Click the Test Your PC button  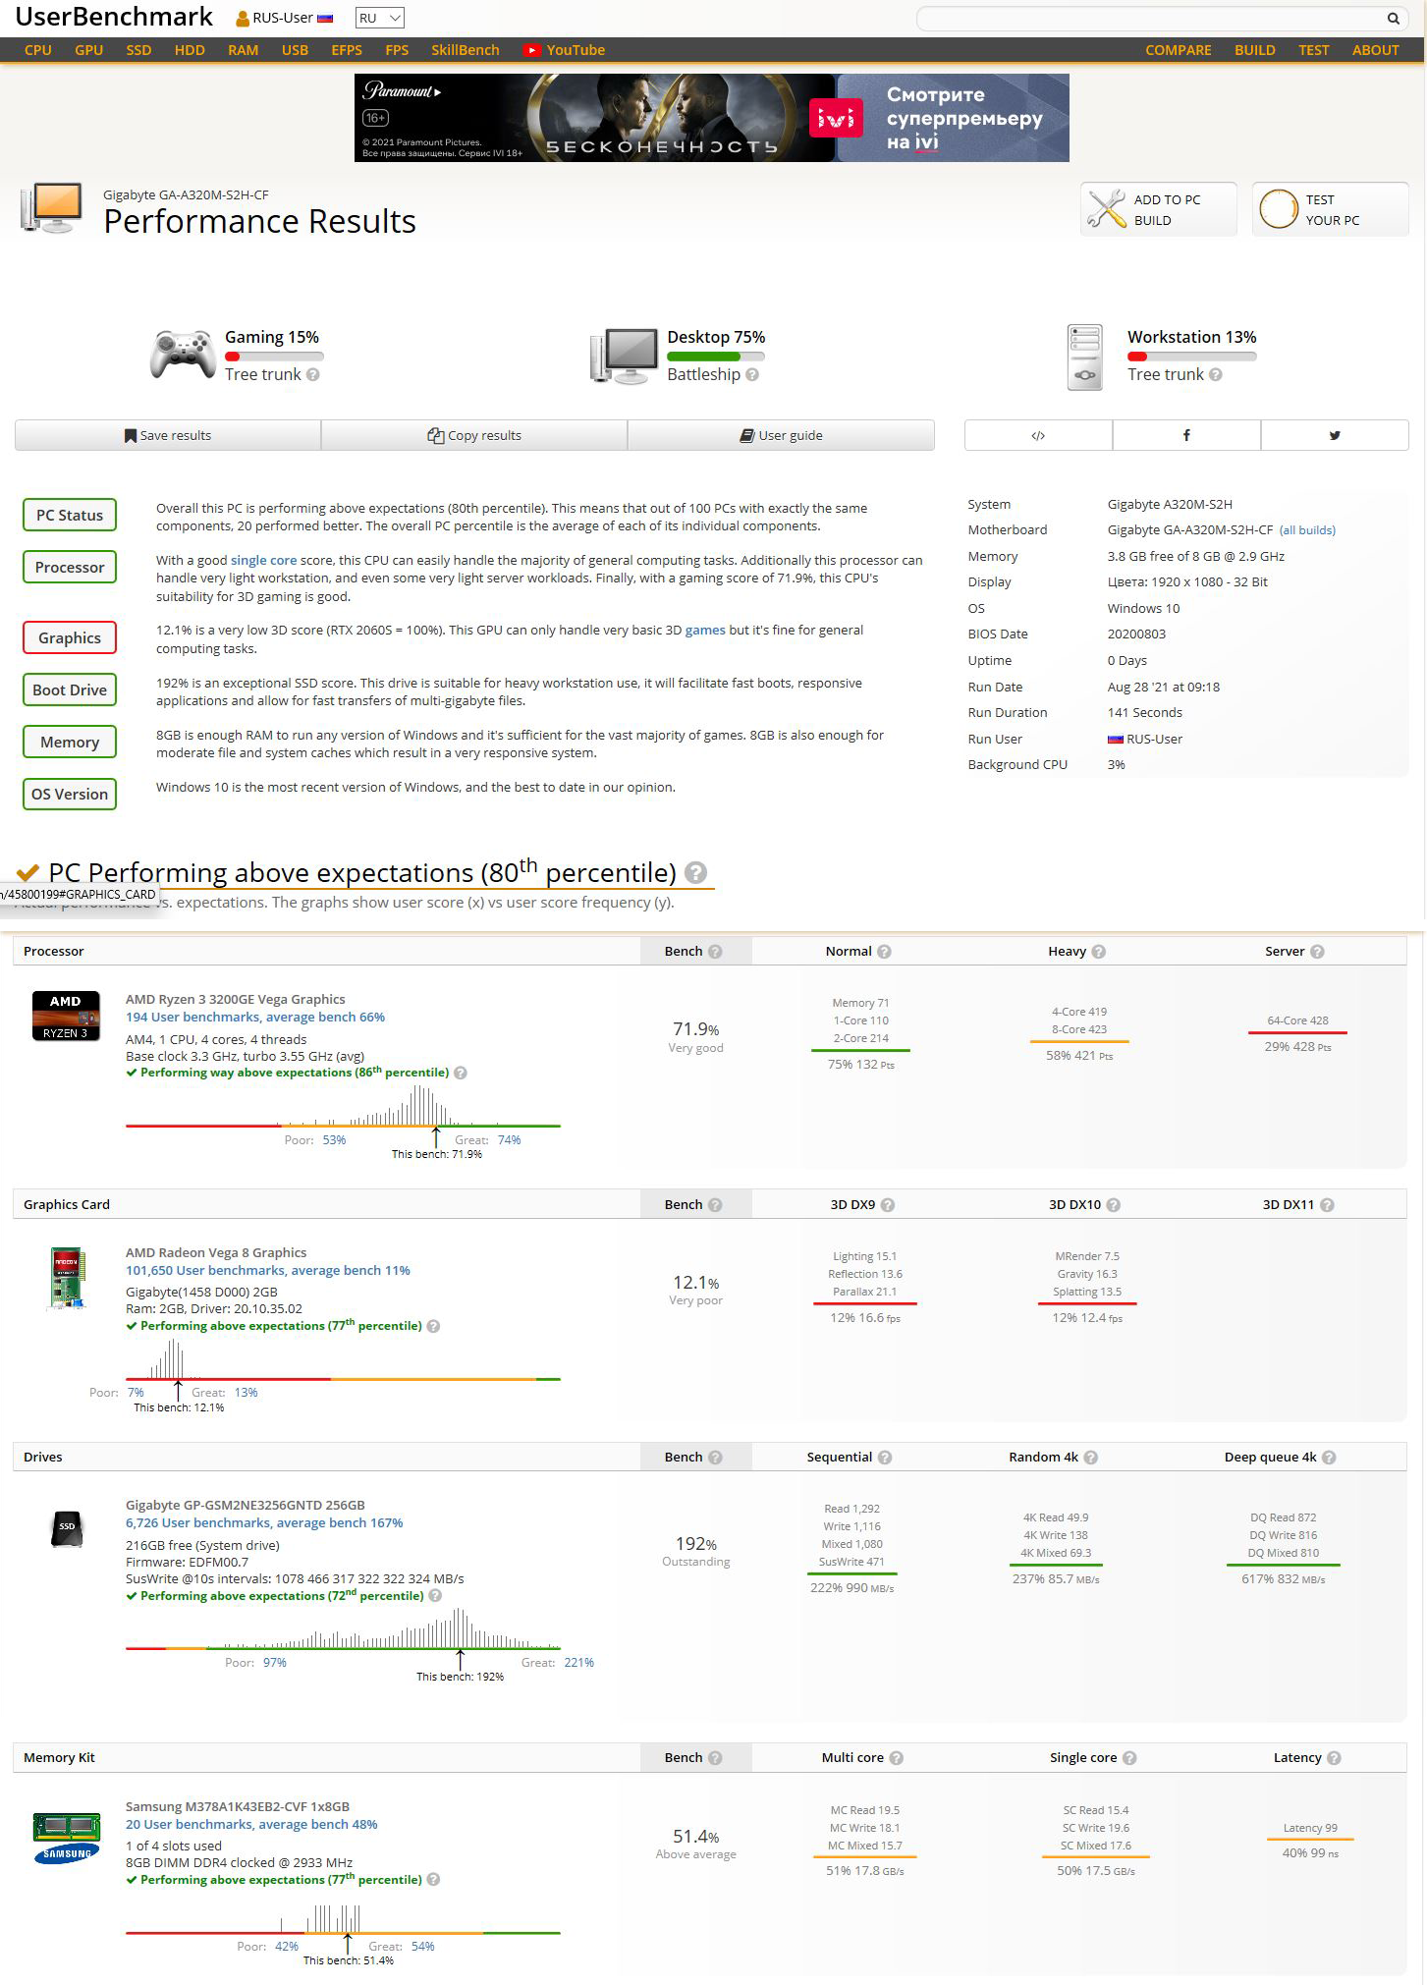click(1331, 209)
